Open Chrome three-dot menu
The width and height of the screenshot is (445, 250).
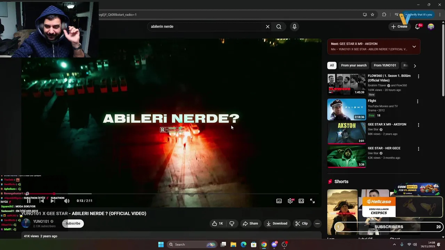click(440, 15)
